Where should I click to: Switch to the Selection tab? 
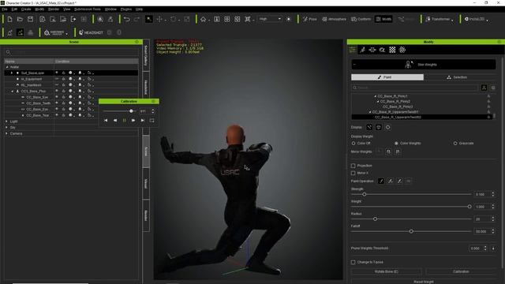[x=460, y=77]
